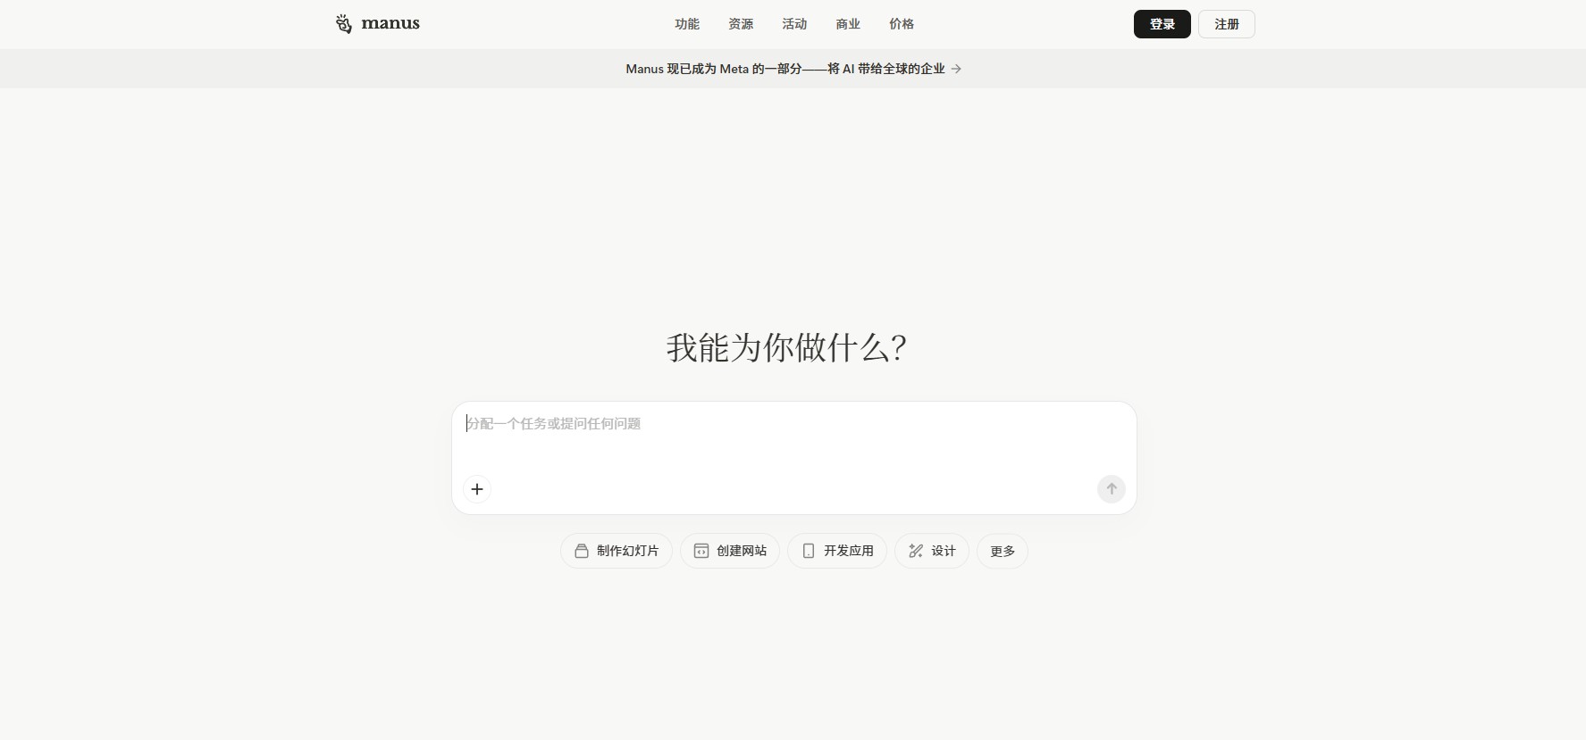Click the send arrow icon
This screenshot has width=1586, height=740.
point(1111,489)
